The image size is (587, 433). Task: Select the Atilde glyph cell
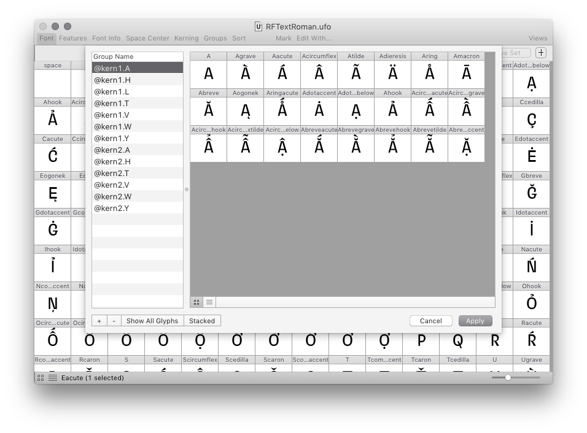click(356, 71)
